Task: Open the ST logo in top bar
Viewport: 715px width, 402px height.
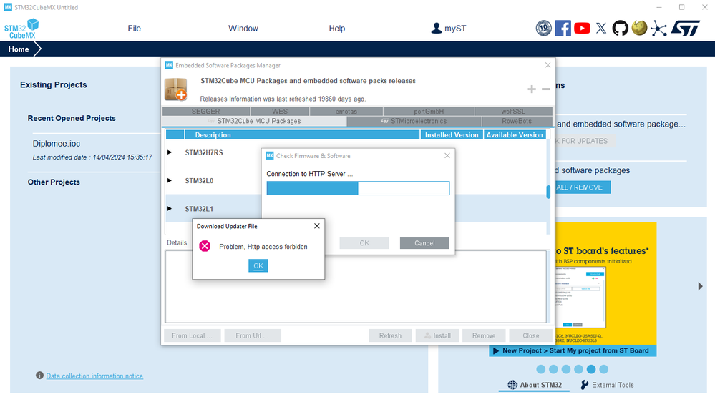Action: [686, 29]
